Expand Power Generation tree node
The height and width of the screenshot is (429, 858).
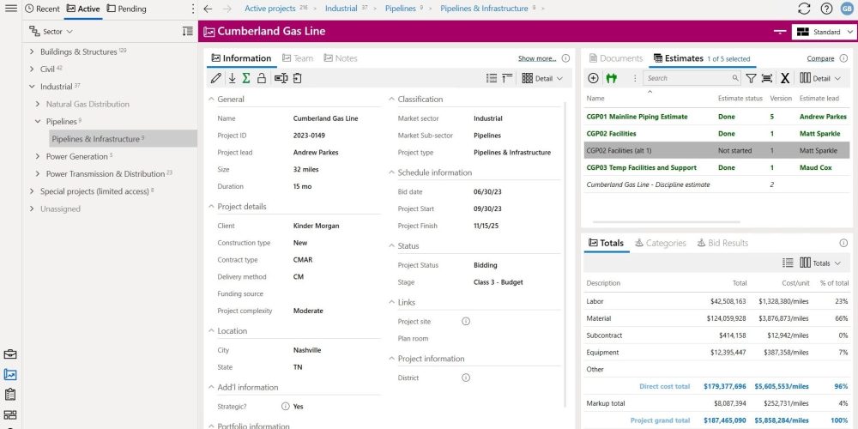coord(37,156)
